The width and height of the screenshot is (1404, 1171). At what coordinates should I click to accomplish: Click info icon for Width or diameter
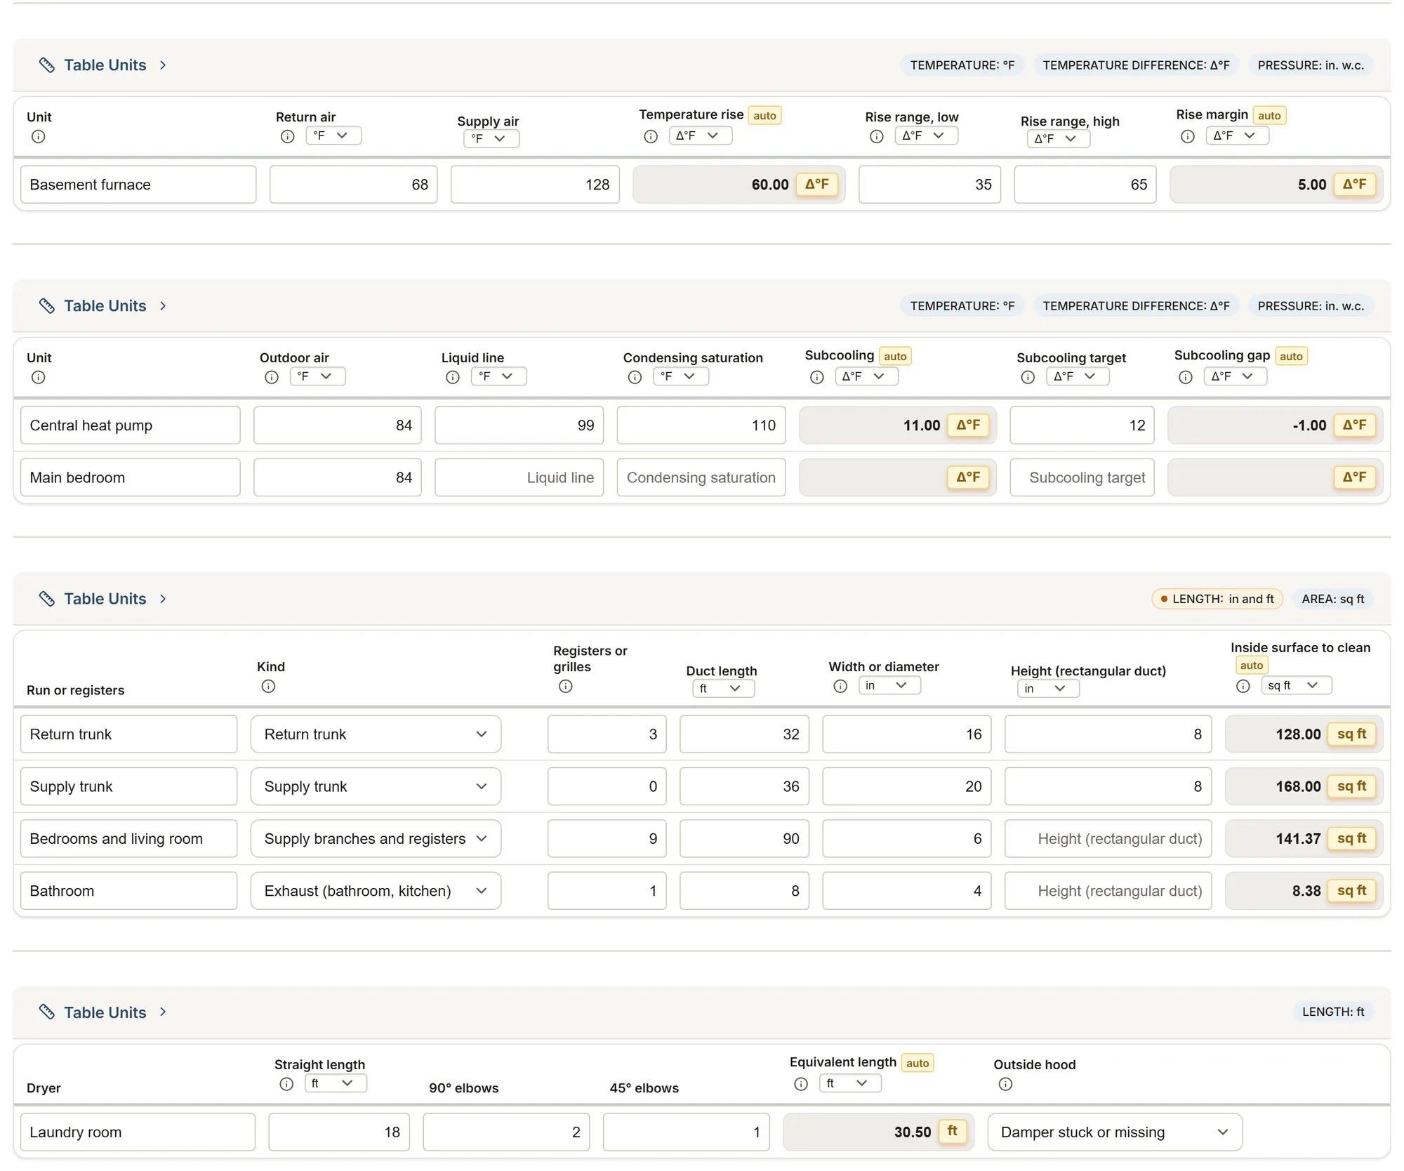840,687
